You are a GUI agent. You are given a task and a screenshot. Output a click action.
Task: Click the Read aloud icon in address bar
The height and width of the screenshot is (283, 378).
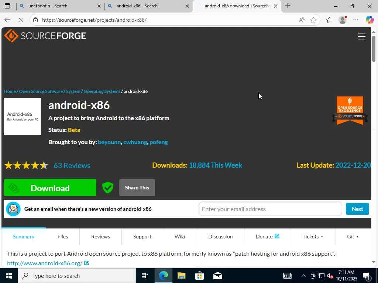(x=302, y=20)
